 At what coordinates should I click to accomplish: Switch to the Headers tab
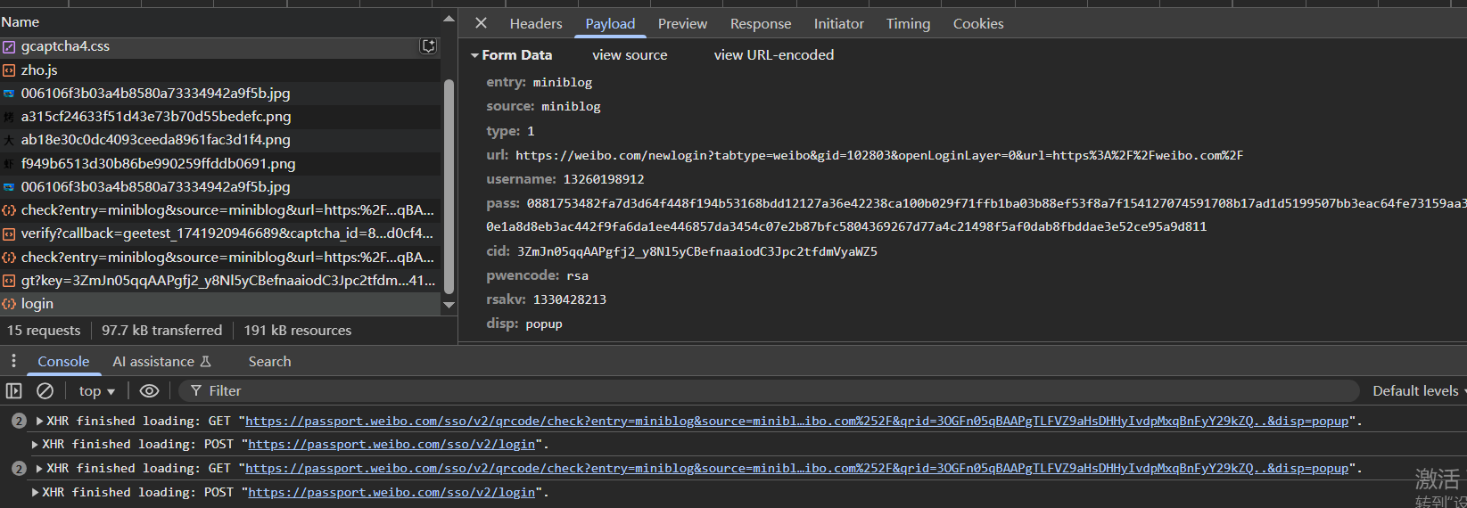click(536, 24)
